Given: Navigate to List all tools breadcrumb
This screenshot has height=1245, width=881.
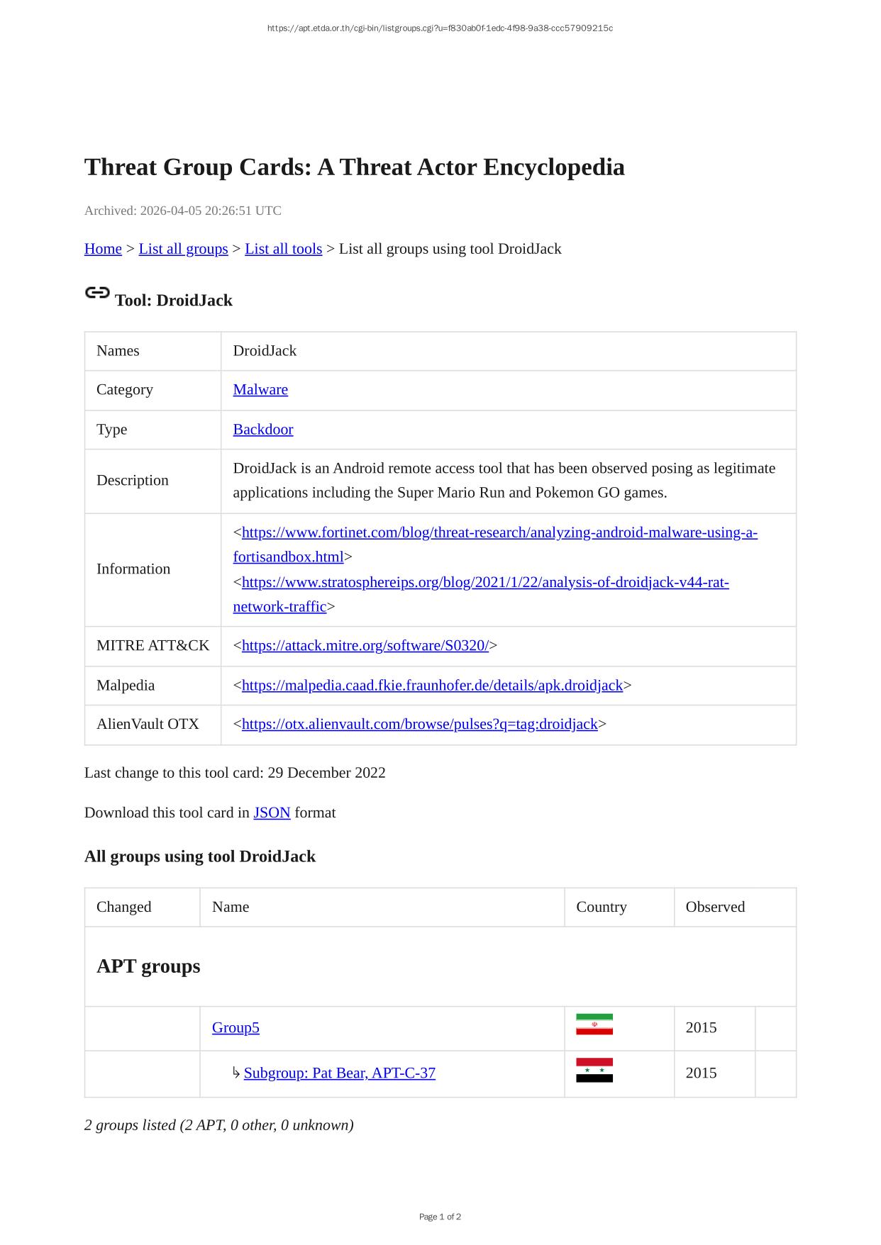Looking at the screenshot, I should [283, 249].
